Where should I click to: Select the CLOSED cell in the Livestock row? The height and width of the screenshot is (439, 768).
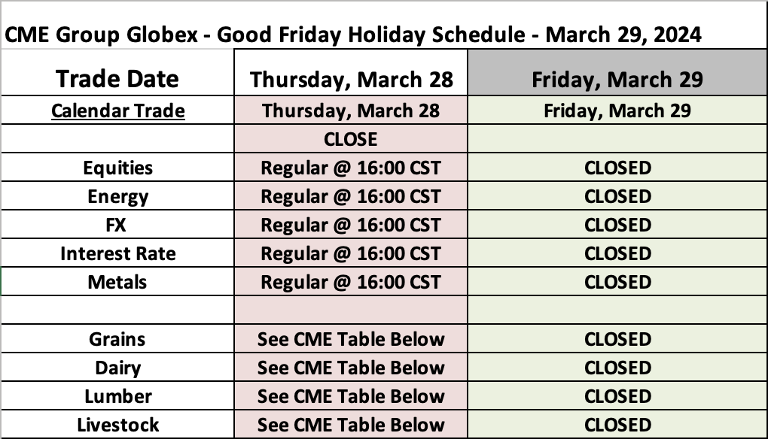point(617,425)
